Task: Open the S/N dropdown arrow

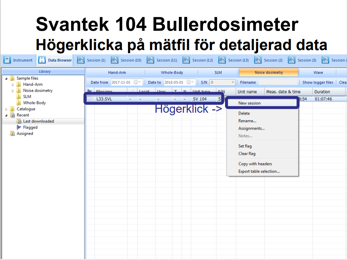Action: coord(233,82)
